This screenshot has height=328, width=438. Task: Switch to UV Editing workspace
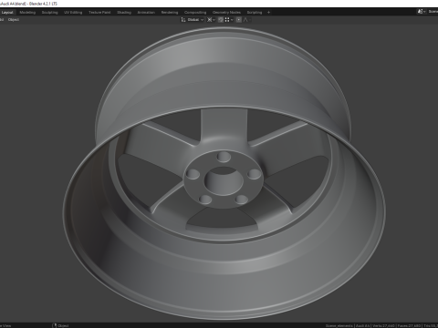(x=73, y=13)
